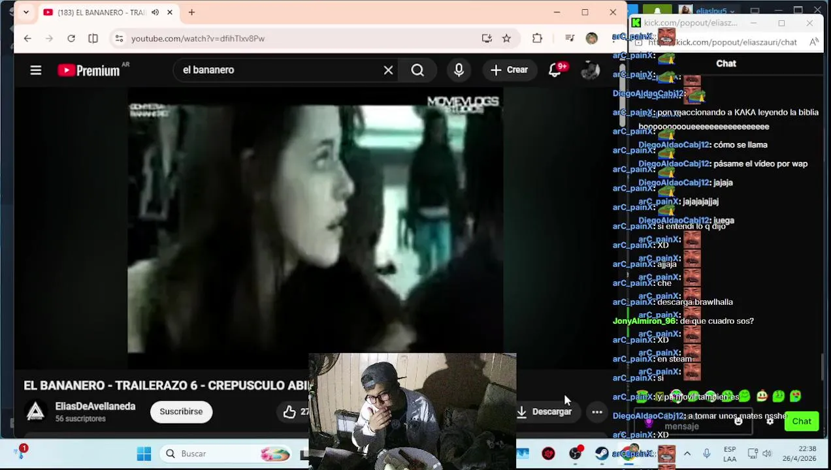Open the Windows Start menu

point(144,454)
